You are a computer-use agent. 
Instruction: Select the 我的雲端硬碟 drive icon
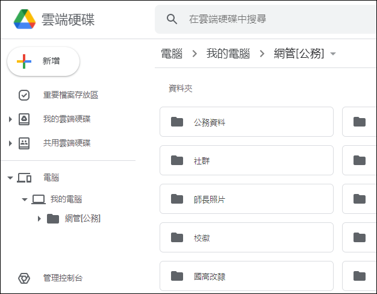click(x=24, y=119)
